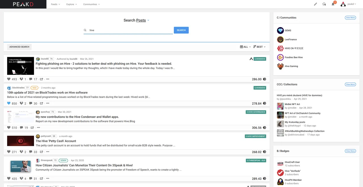Image resolution: width=363 pixels, height=187 pixels.
Task: Open comments on Citizen Journalists post
Action: coord(31,178)
